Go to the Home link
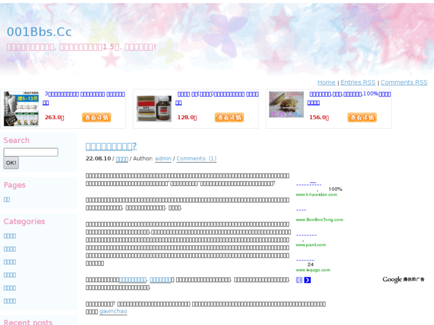The height and width of the screenshot is (325, 434). coord(327,82)
